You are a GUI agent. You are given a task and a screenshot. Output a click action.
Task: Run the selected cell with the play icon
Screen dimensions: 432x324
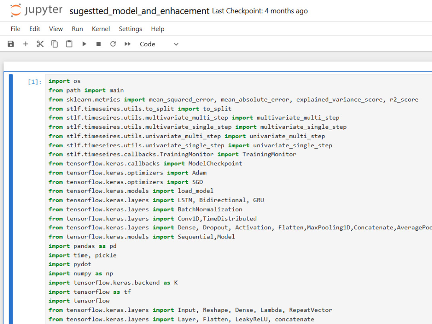[84, 44]
